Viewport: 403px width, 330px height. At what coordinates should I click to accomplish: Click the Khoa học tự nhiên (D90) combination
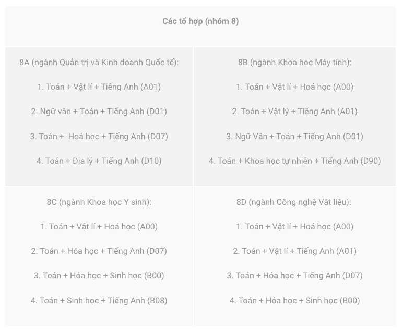click(294, 161)
